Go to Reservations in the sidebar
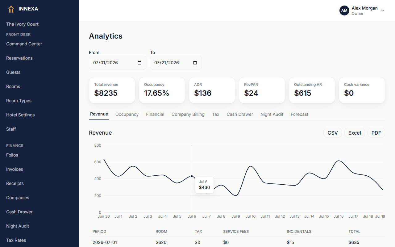 [x=19, y=58]
